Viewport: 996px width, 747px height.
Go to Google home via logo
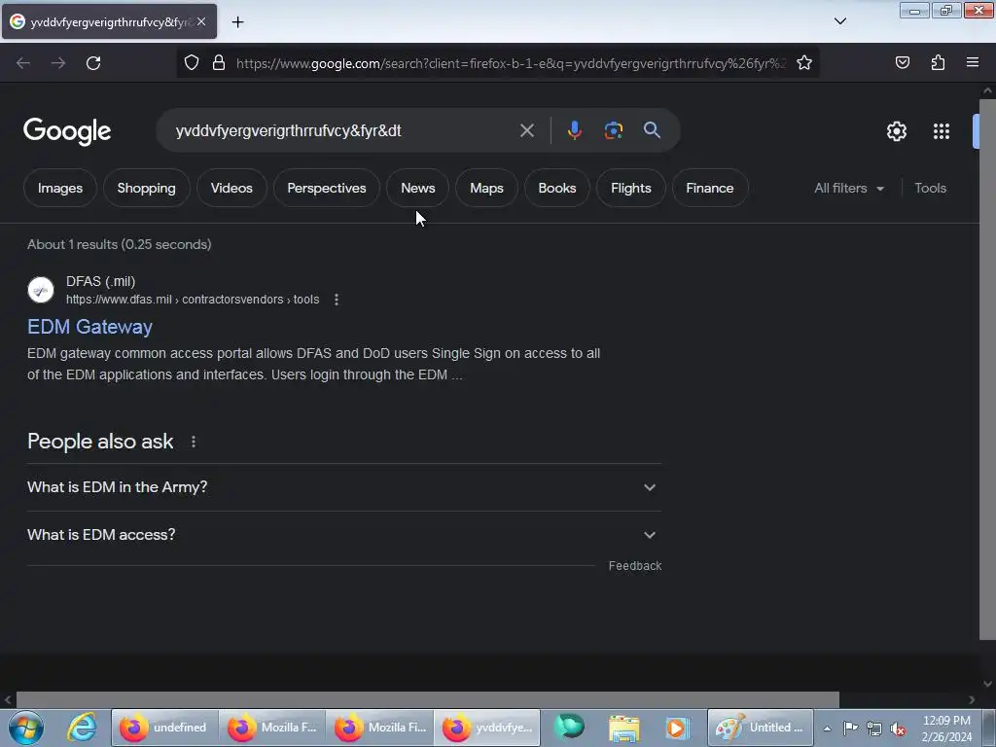click(x=67, y=131)
